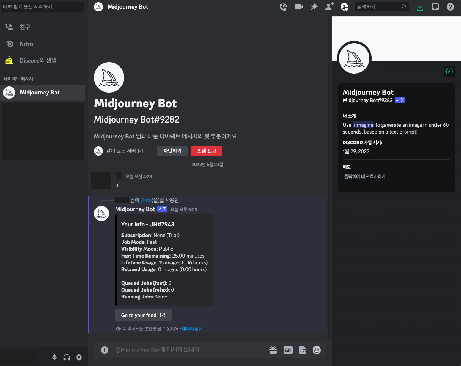
Task: Click the bot avatar beside info message
Action: 102,214
